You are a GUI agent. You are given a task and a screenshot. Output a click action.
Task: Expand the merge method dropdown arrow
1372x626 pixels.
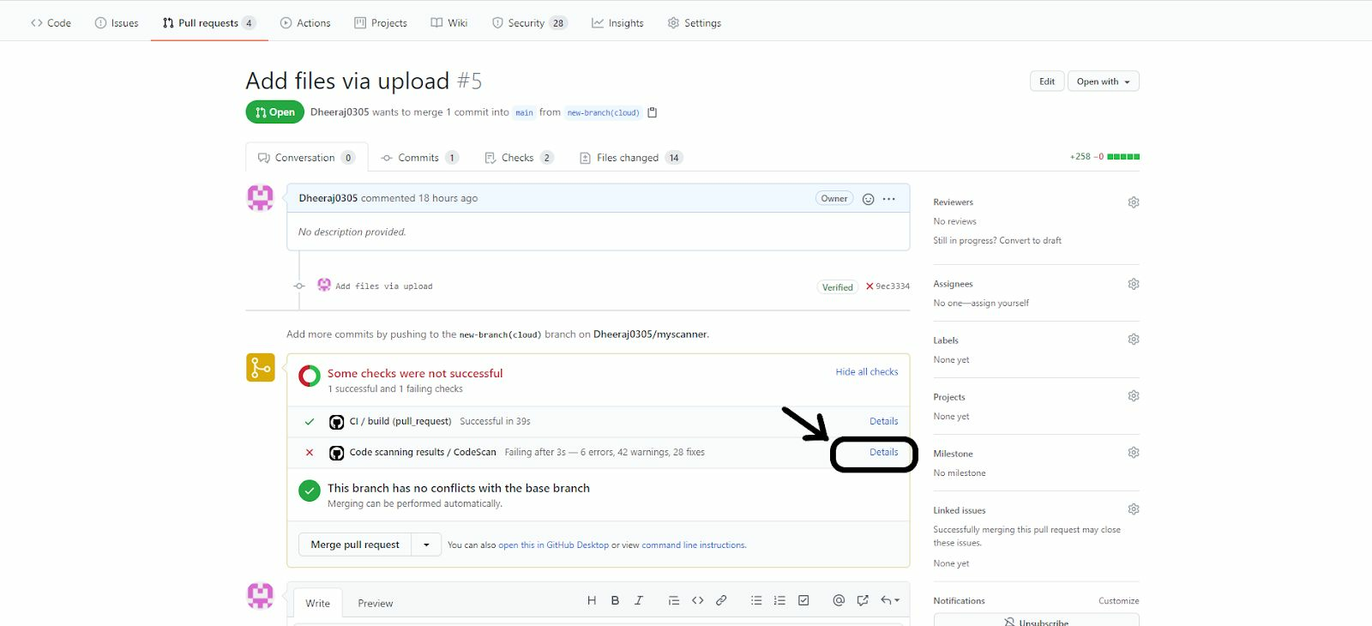pos(426,545)
